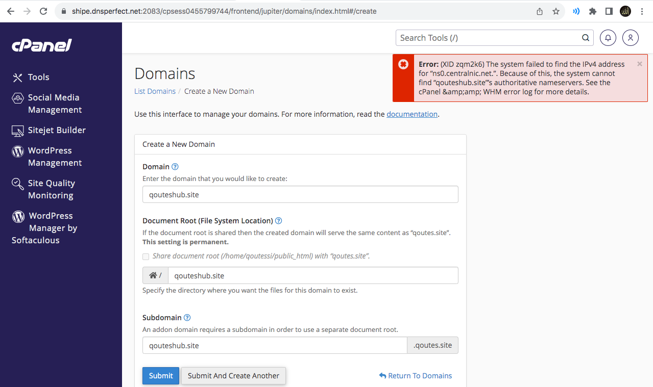
Task: Open the List Domains breadcrumb link
Action: click(155, 91)
